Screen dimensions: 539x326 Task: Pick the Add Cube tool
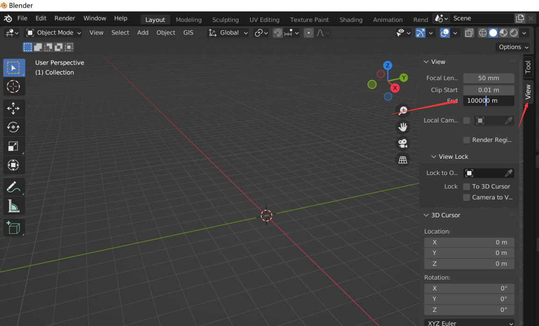(14, 228)
